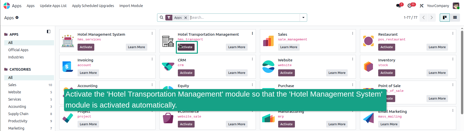The image size is (464, 131).
Task: Activate Hotel Transportation Management module
Action: point(186,47)
